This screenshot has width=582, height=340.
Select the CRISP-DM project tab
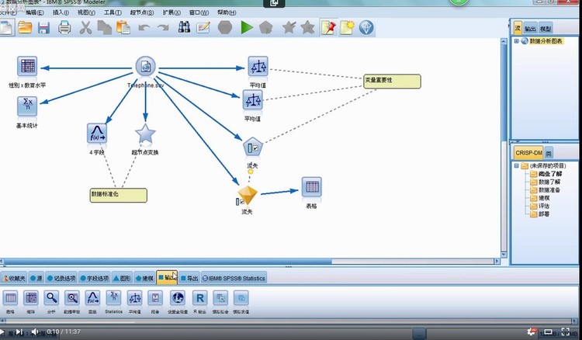pos(528,153)
